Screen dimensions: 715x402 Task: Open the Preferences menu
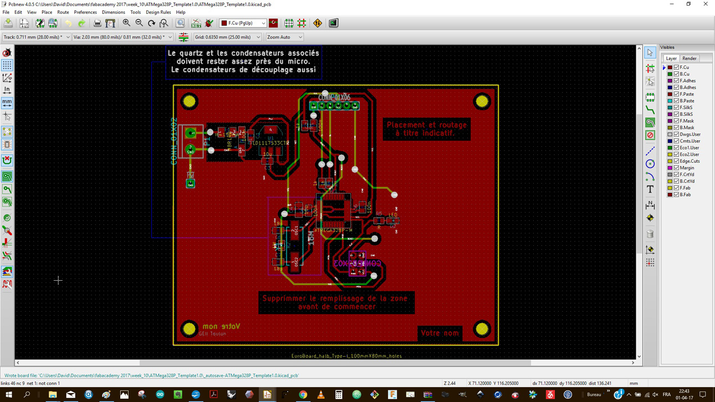coord(85,12)
